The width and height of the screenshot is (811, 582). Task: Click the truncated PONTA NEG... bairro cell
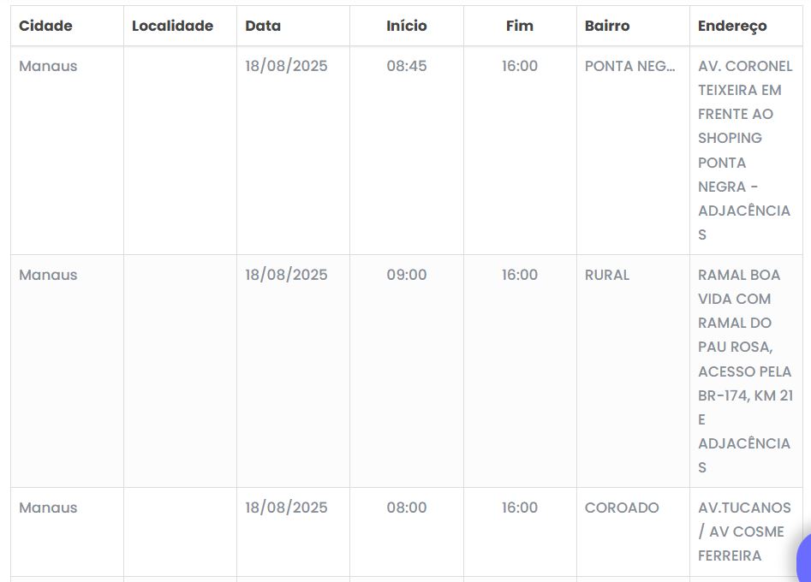[629, 66]
